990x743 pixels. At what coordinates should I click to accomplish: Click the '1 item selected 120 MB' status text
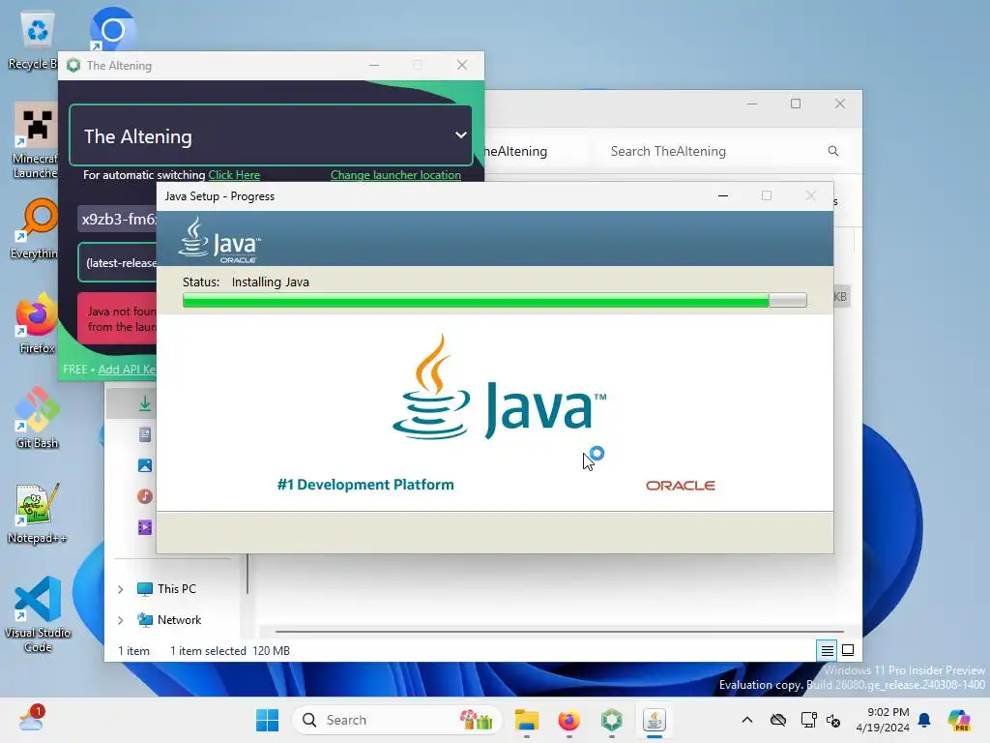coord(230,651)
